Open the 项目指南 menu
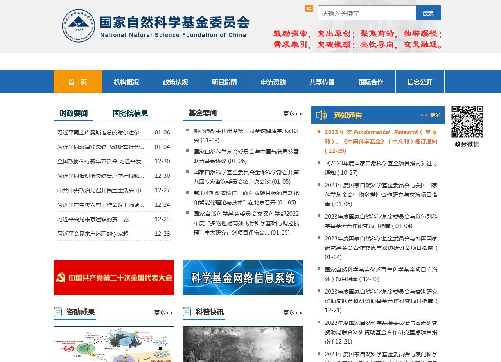Viewport: 501px width, 362px height. pos(224,82)
